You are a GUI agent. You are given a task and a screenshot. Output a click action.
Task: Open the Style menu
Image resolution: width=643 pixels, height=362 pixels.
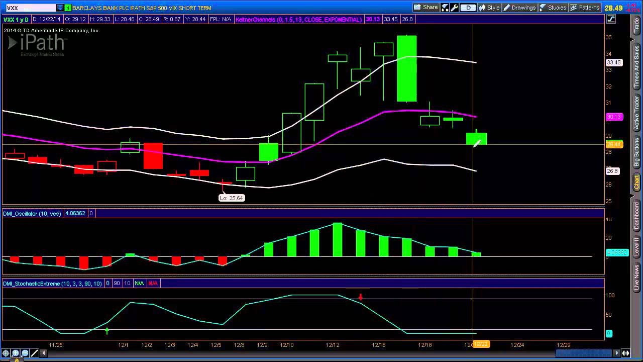pyautogui.click(x=489, y=8)
